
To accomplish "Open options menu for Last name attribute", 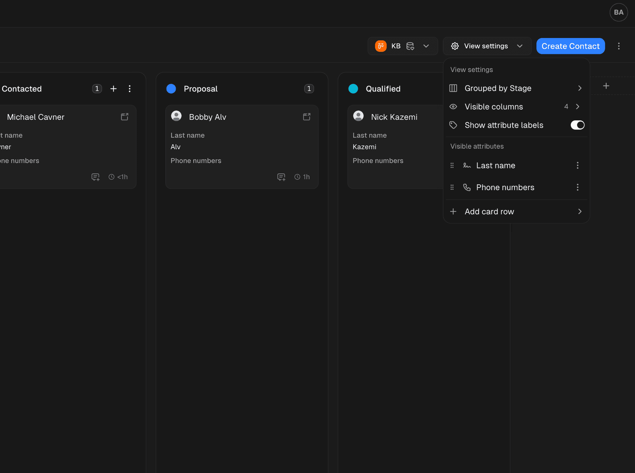I will (x=577, y=165).
